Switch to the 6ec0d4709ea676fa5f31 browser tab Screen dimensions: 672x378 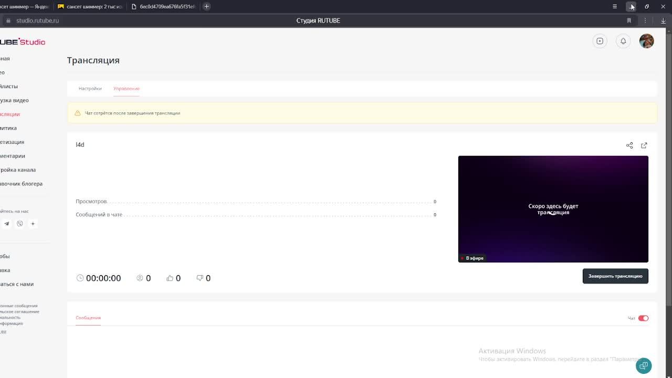164,6
